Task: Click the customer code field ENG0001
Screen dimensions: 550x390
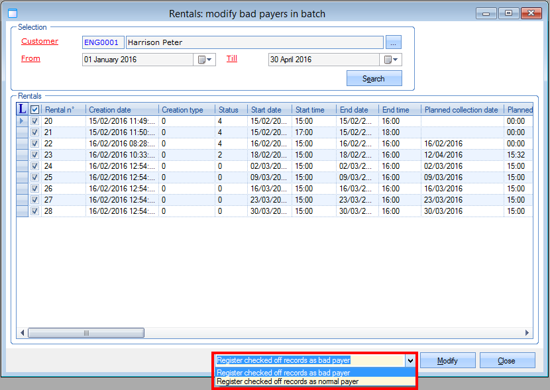Action: (102, 42)
